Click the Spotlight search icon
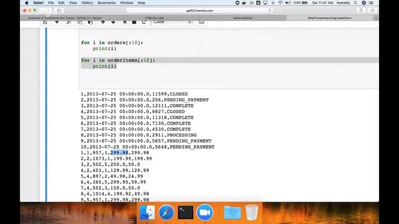 [x=355, y=2]
